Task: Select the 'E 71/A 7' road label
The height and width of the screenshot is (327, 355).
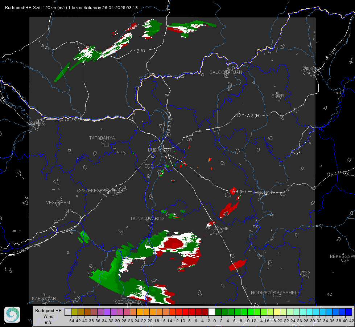Action: point(20,251)
